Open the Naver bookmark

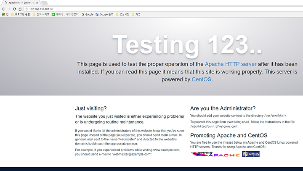(65, 14)
